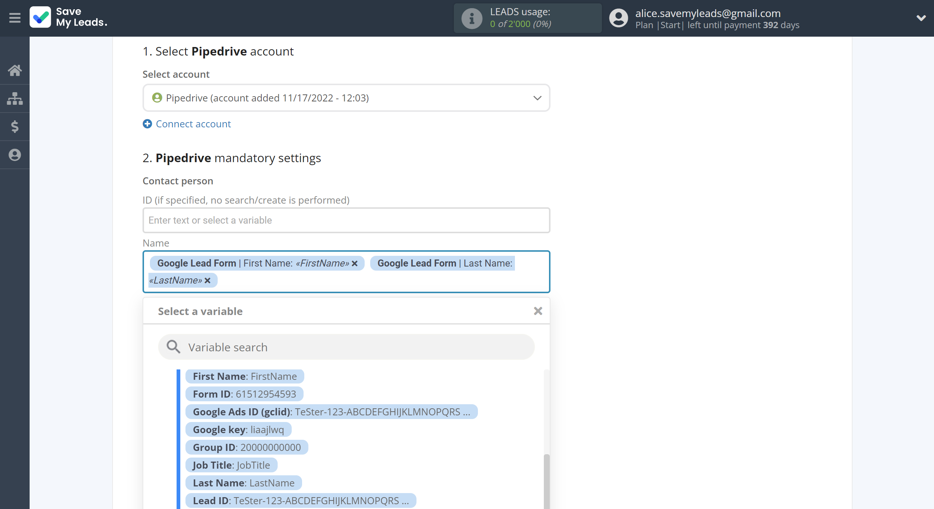
Task: Go to Home in sidebar
Action: tap(15, 70)
